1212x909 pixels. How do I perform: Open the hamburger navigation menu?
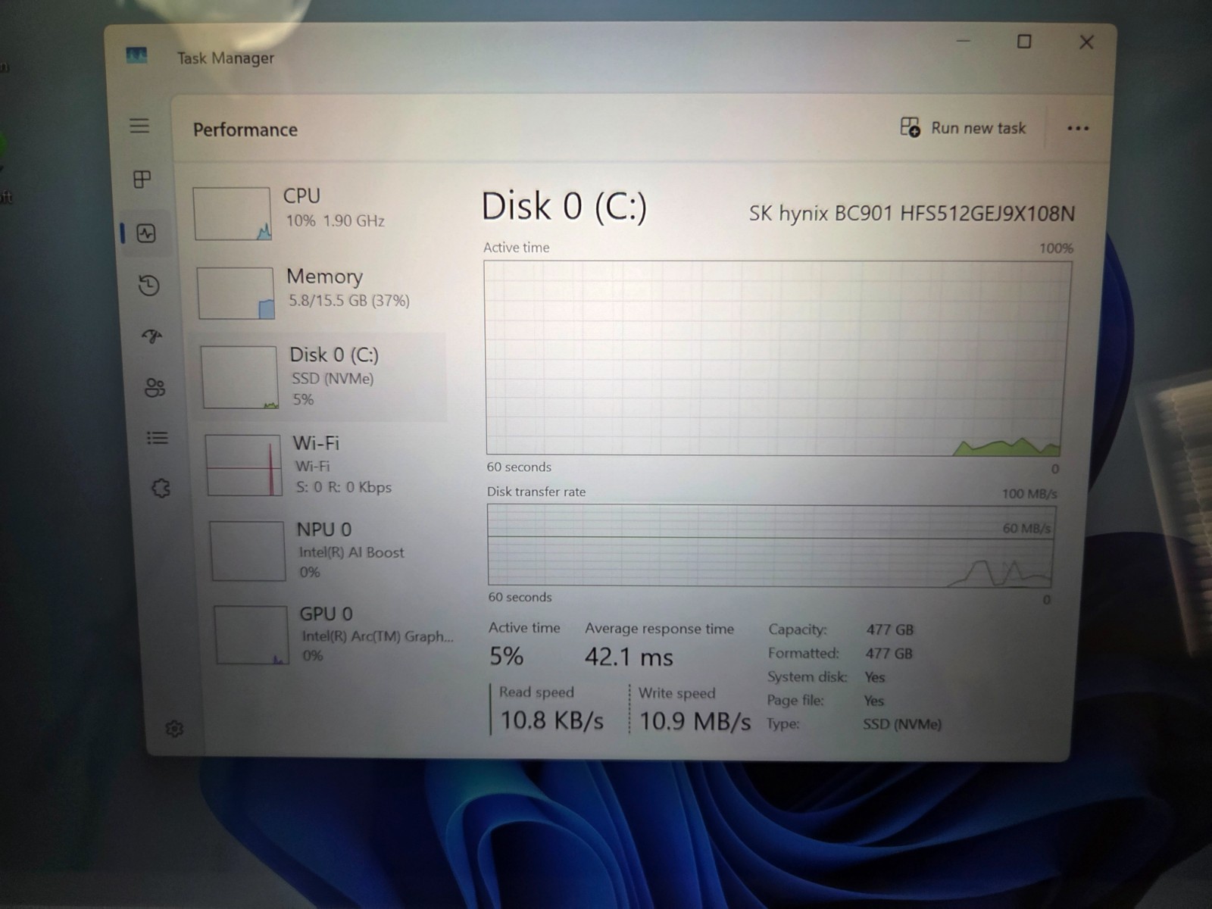(139, 126)
